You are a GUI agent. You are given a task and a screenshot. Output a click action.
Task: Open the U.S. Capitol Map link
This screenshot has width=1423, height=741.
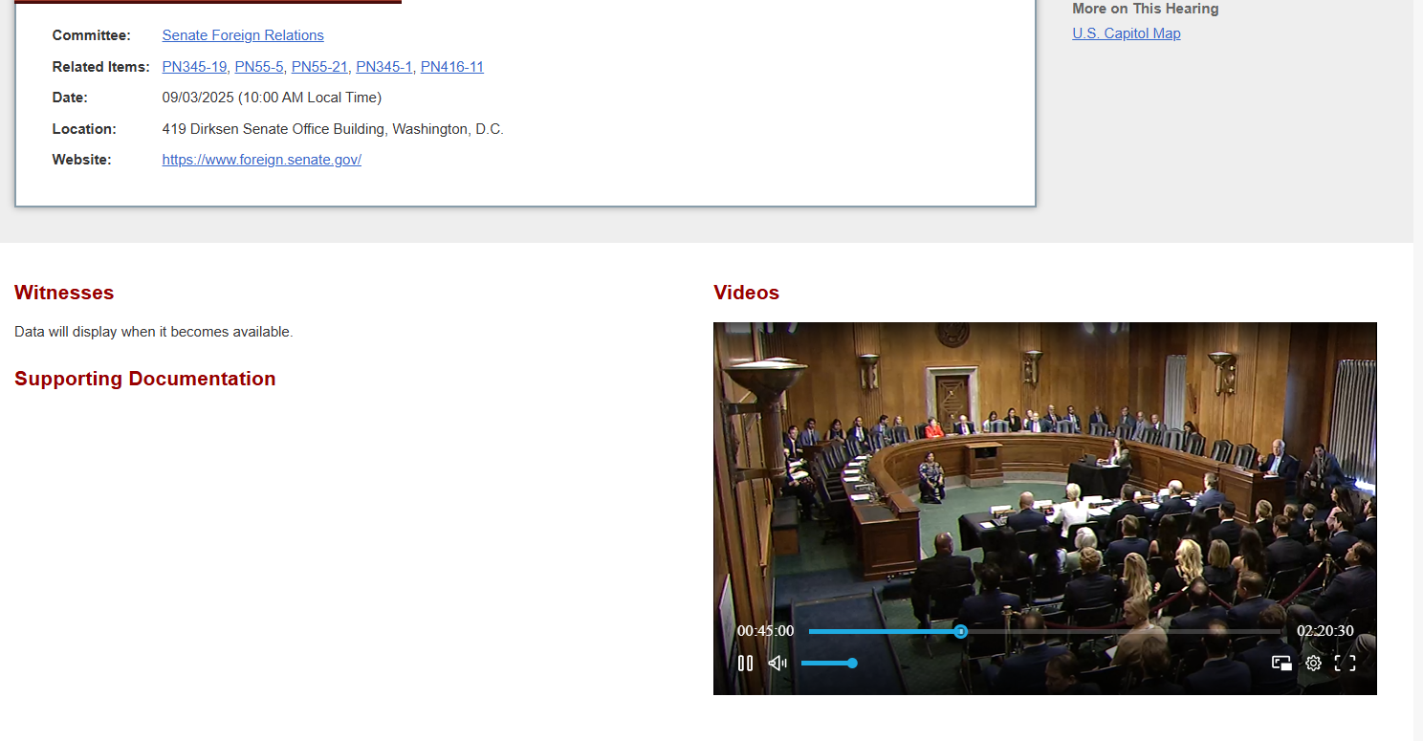(x=1126, y=33)
